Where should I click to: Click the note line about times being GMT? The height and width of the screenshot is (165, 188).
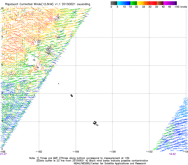pos(79,158)
